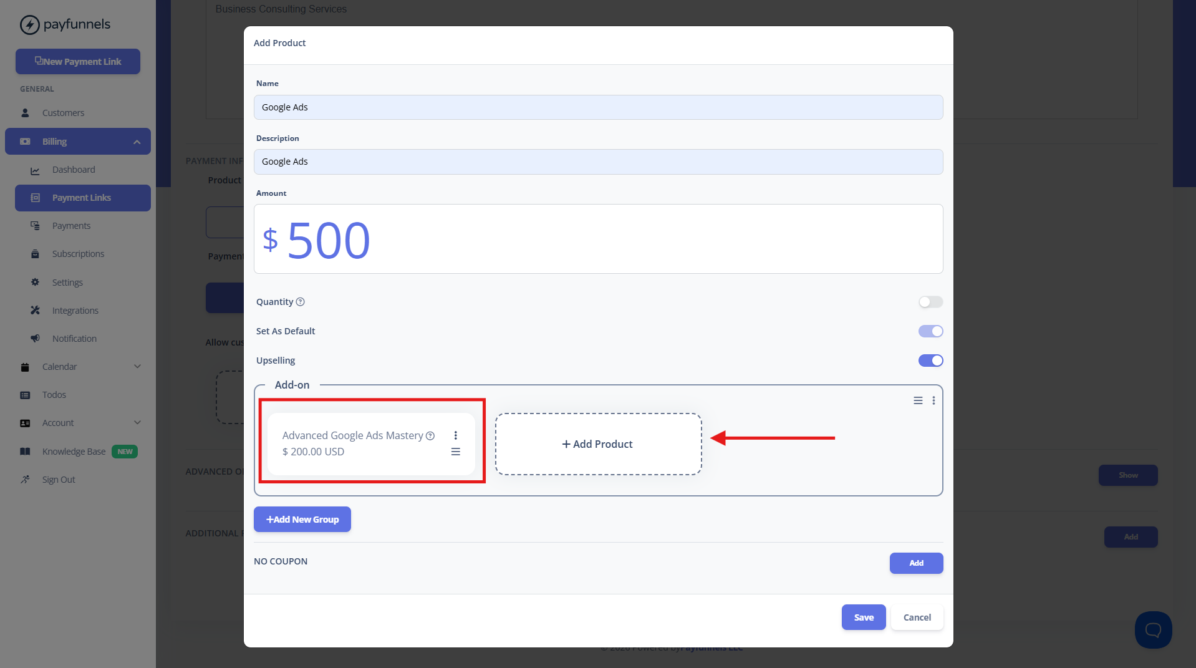Click the Add New Group button
This screenshot has width=1196, height=668.
point(302,520)
